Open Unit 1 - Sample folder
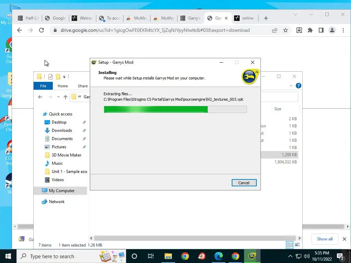351x263 pixels. 66,172
